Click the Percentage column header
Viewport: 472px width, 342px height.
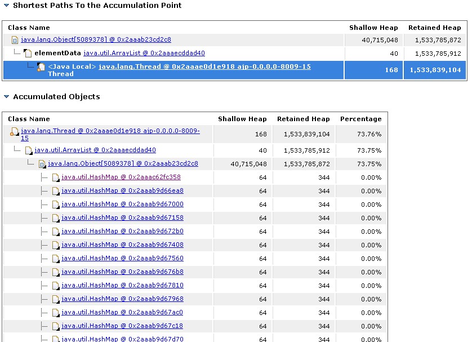point(360,119)
